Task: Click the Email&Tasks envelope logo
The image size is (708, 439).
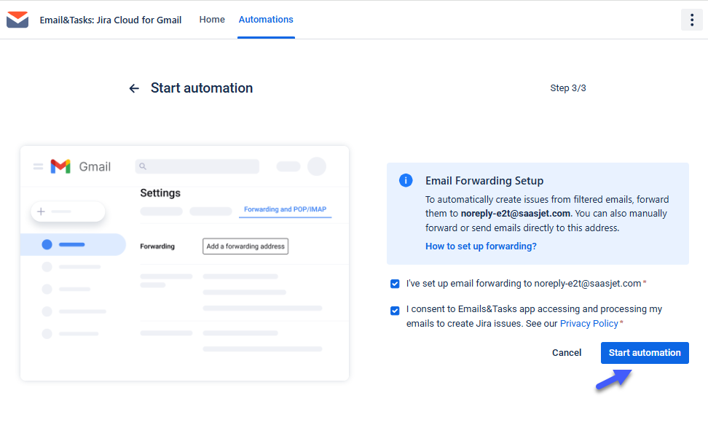Action: (x=17, y=20)
